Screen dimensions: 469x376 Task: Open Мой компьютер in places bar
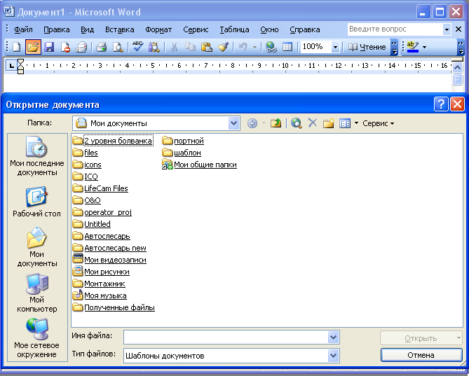tap(36, 293)
